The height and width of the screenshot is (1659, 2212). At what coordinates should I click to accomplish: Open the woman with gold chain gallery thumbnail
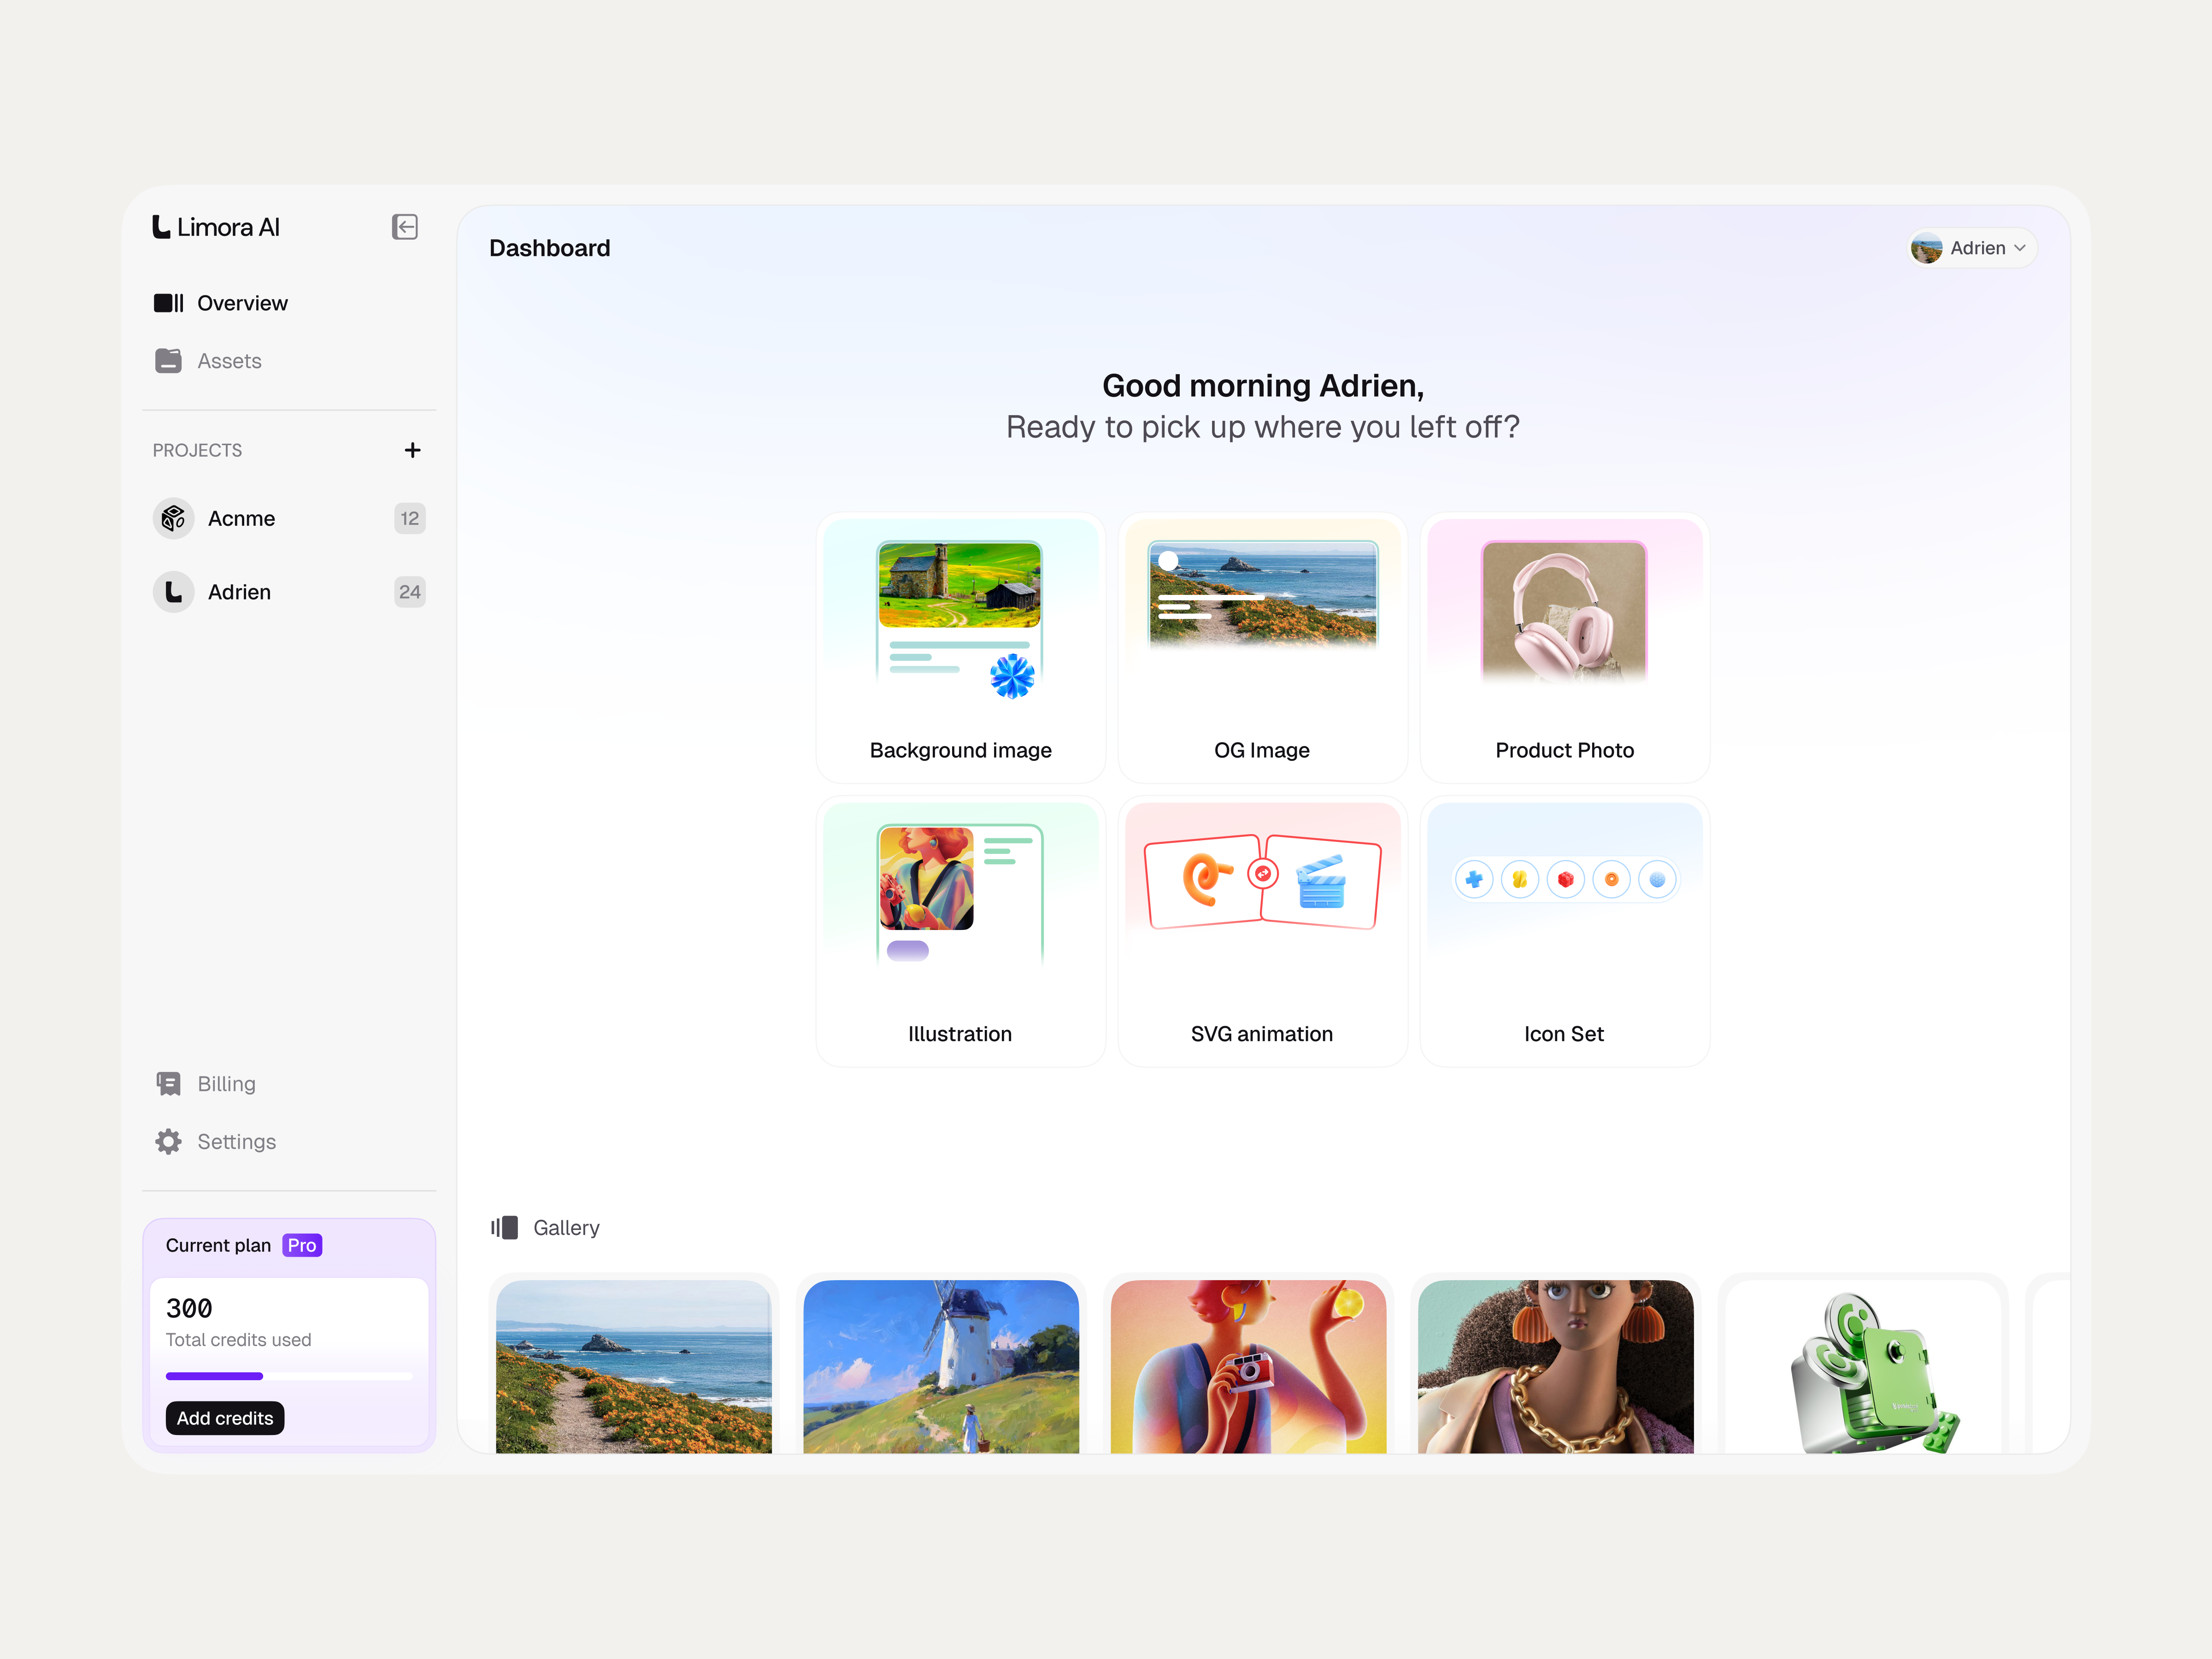1556,1366
